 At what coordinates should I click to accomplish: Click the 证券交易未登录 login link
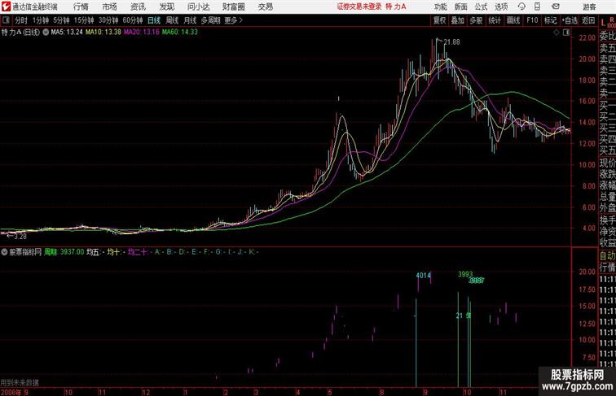point(359,7)
